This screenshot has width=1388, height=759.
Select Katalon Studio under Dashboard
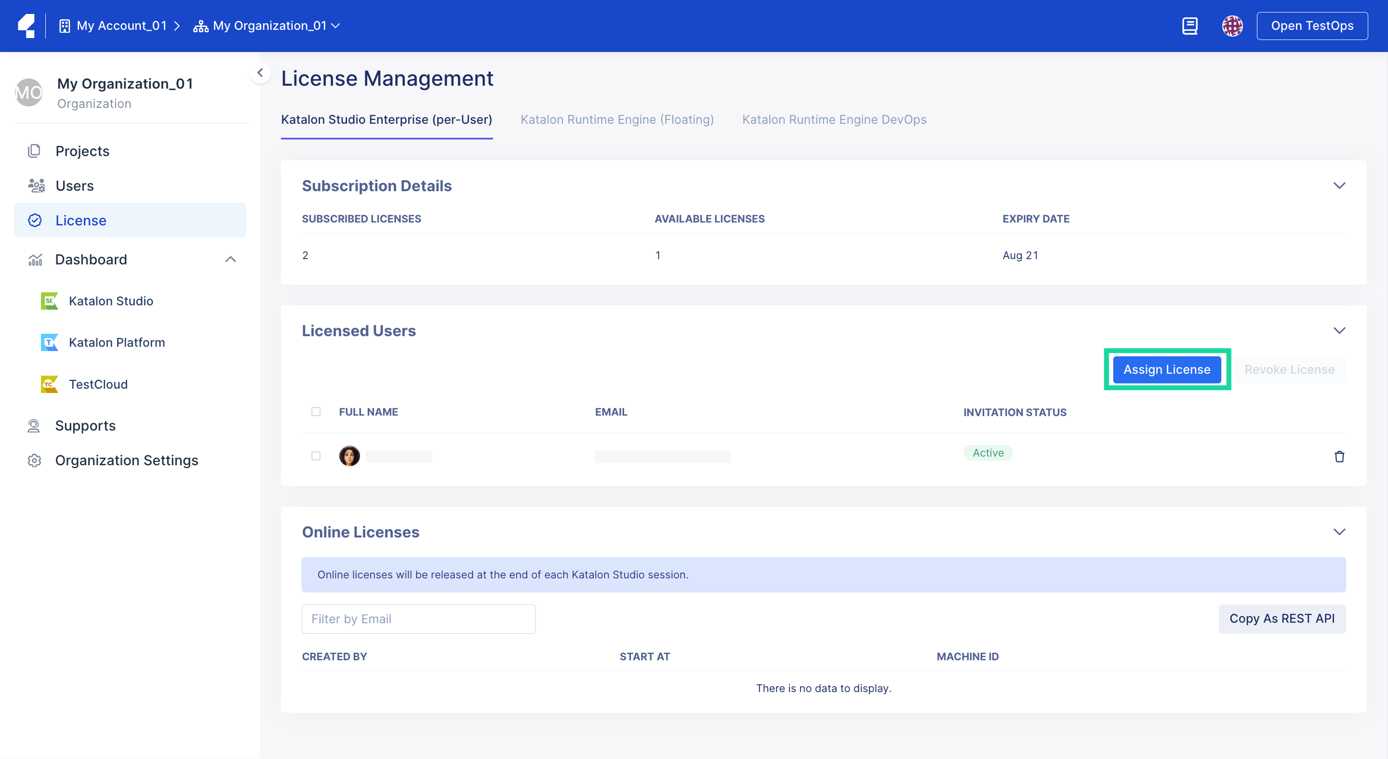(x=110, y=301)
